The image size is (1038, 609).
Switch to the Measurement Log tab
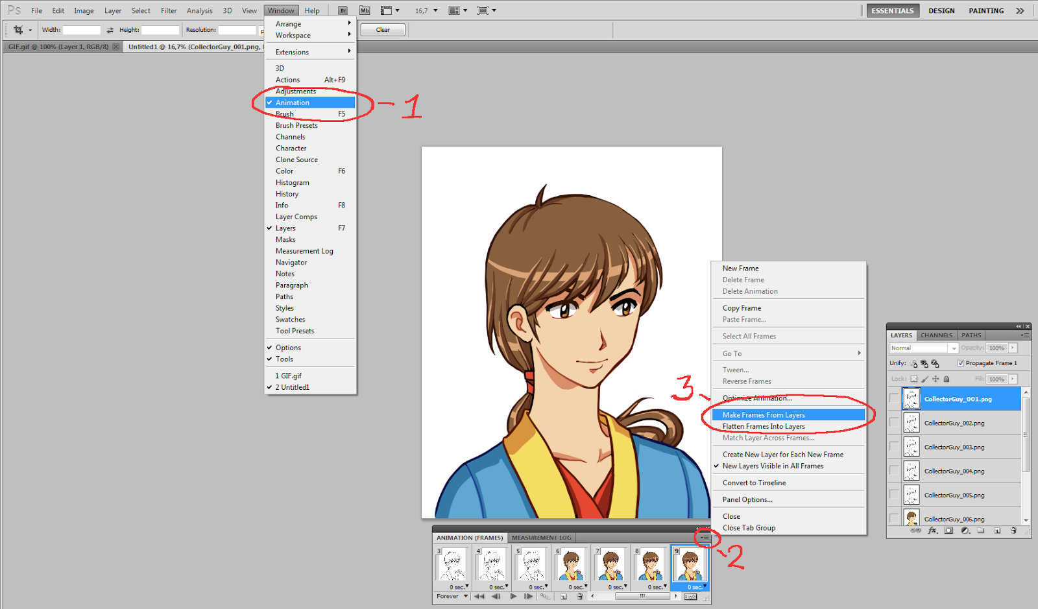point(542,538)
